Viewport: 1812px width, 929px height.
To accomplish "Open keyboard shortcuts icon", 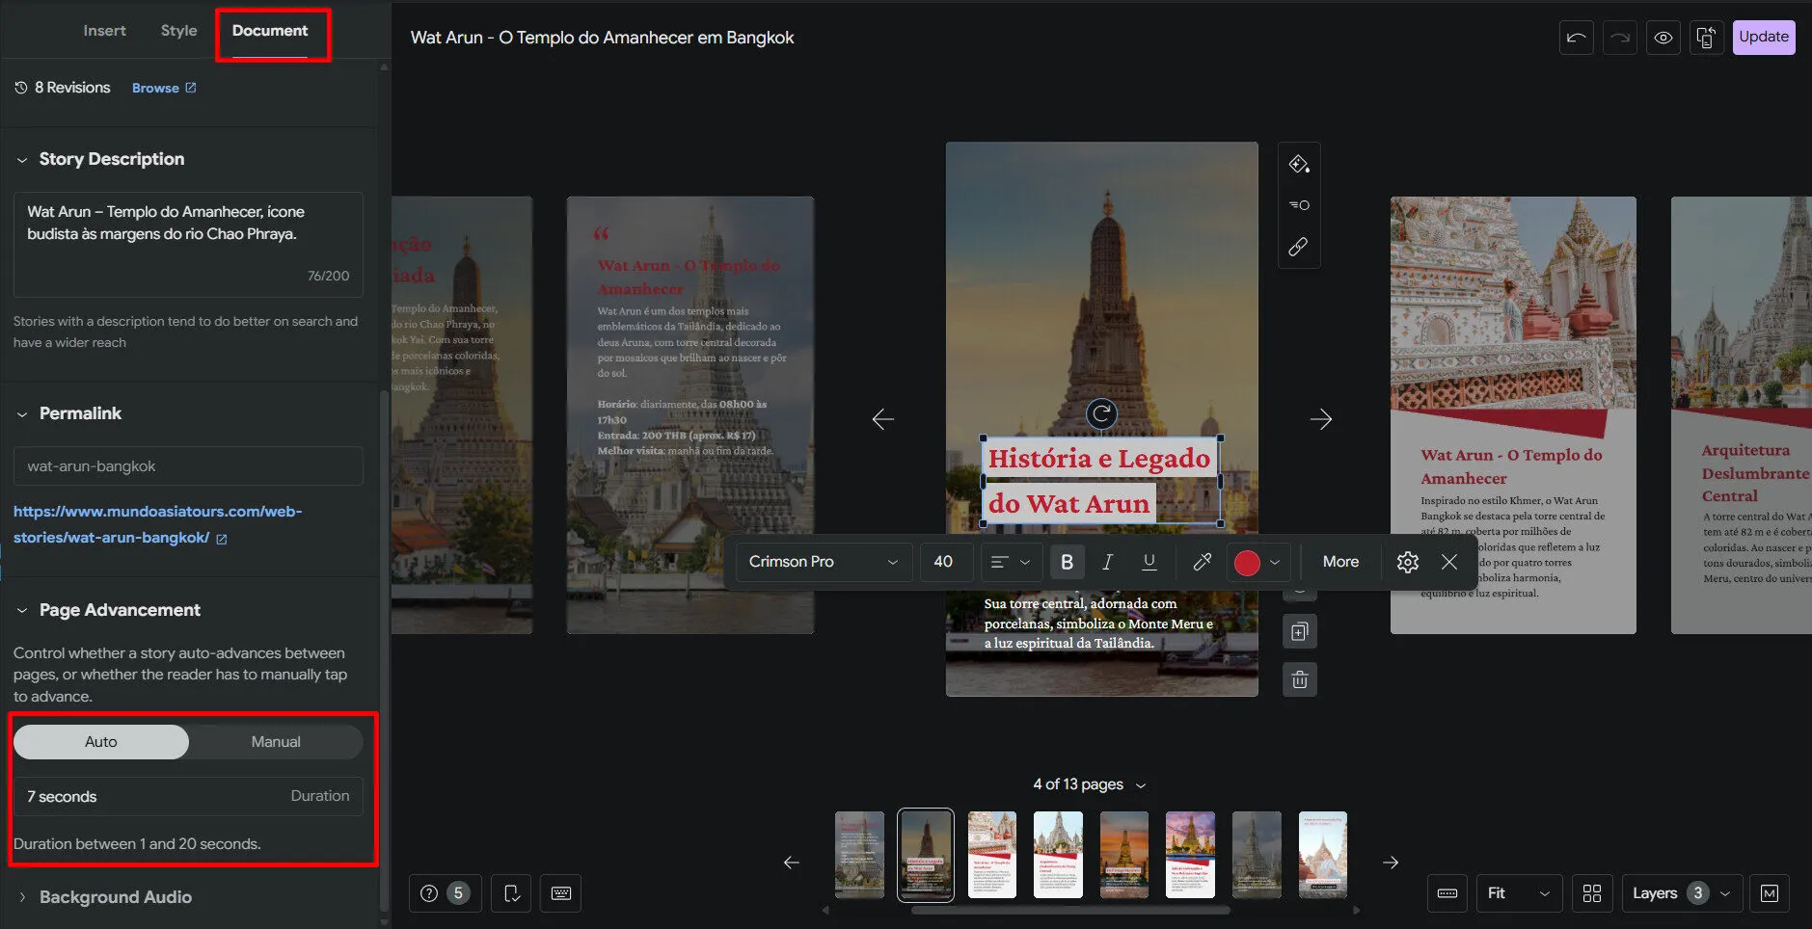I will pos(560,893).
